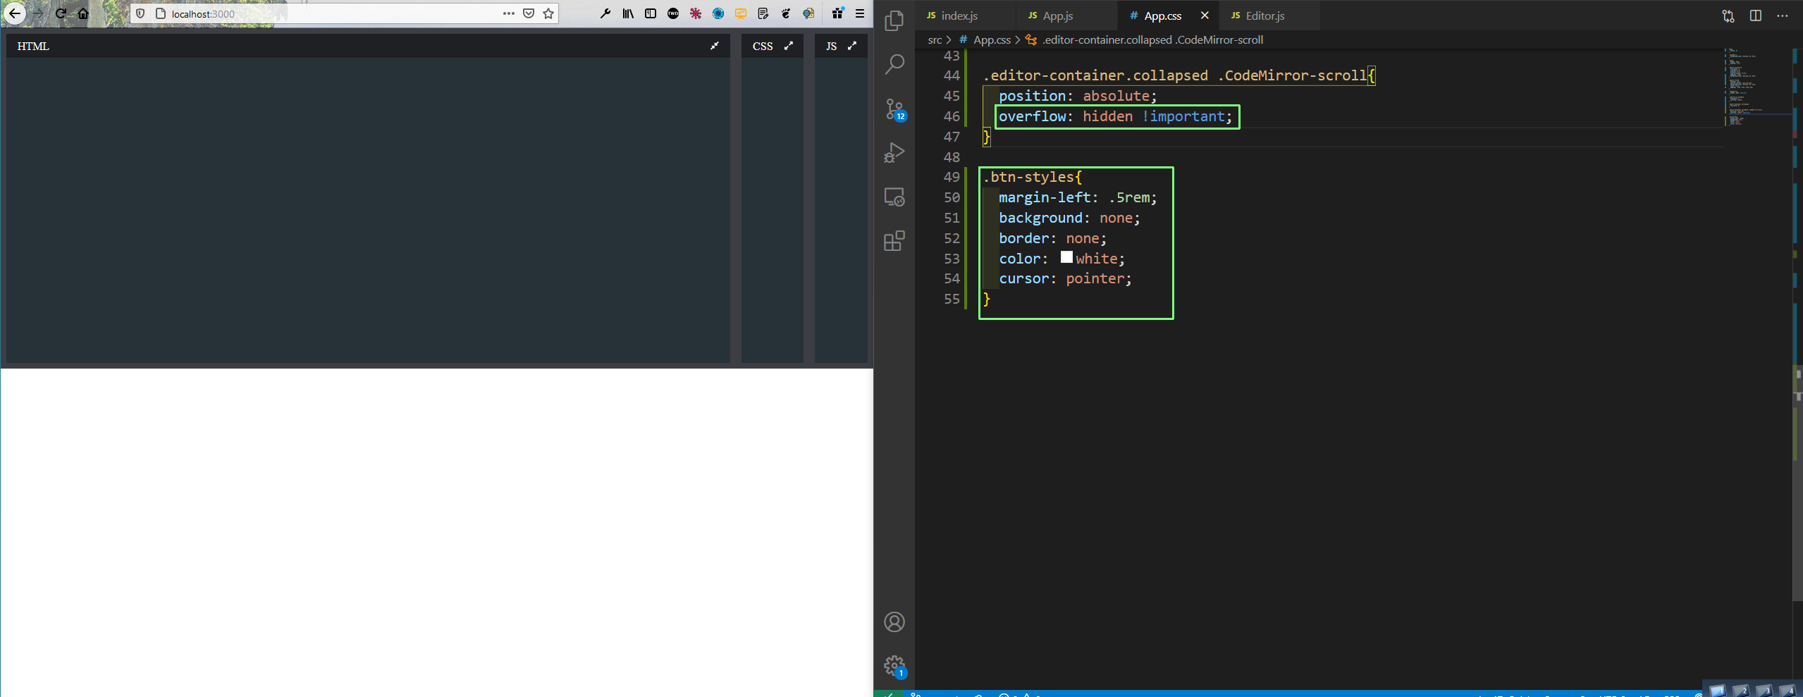Viewport: 1803px width, 697px height.
Task: Open developer tools wrench icon
Action: [x=605, y=13]
